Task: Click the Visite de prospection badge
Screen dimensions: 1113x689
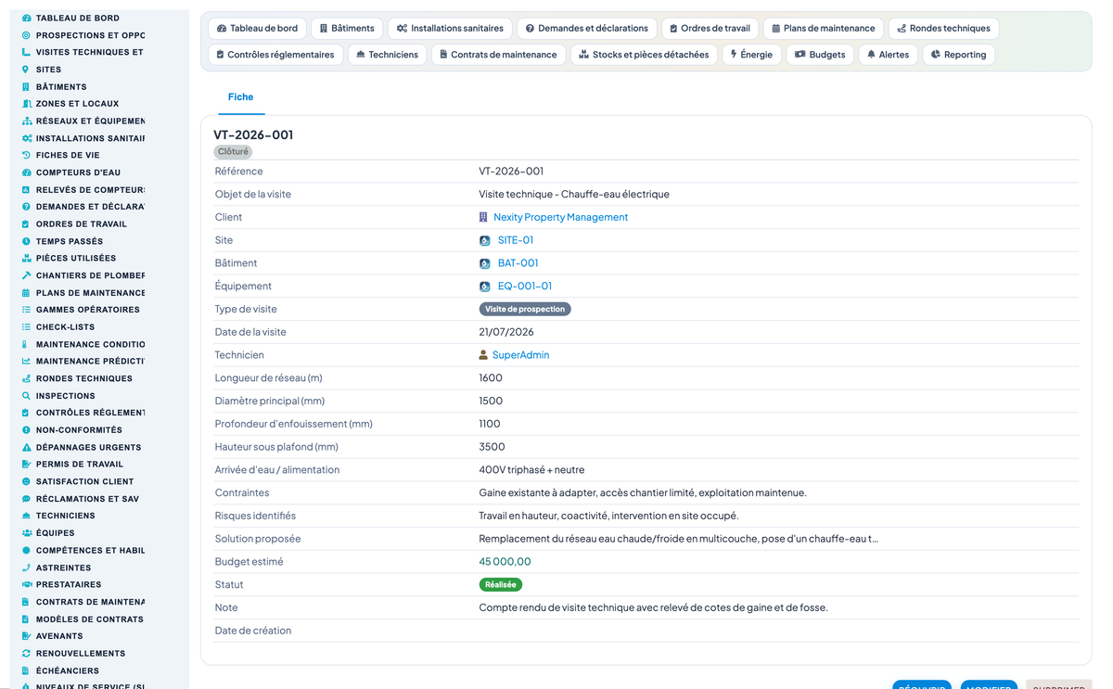Action: point(525,309)
